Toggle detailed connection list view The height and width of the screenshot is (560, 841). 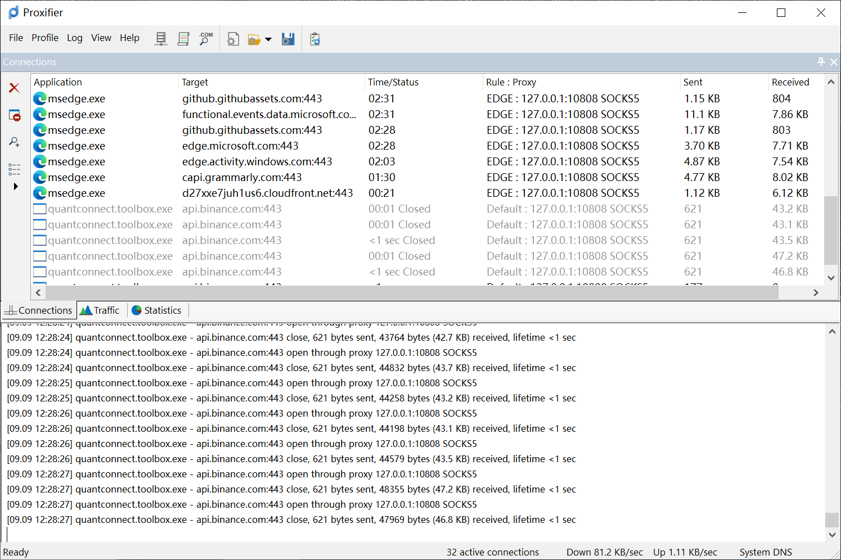[x=14, y=169]
